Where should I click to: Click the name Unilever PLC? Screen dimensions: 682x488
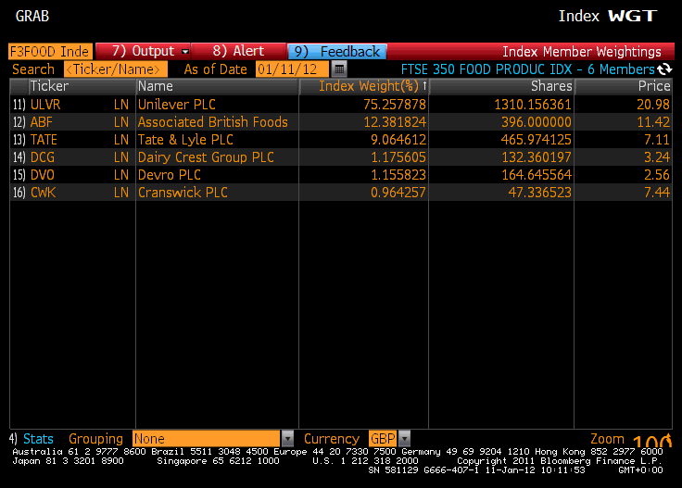[177, 105]
